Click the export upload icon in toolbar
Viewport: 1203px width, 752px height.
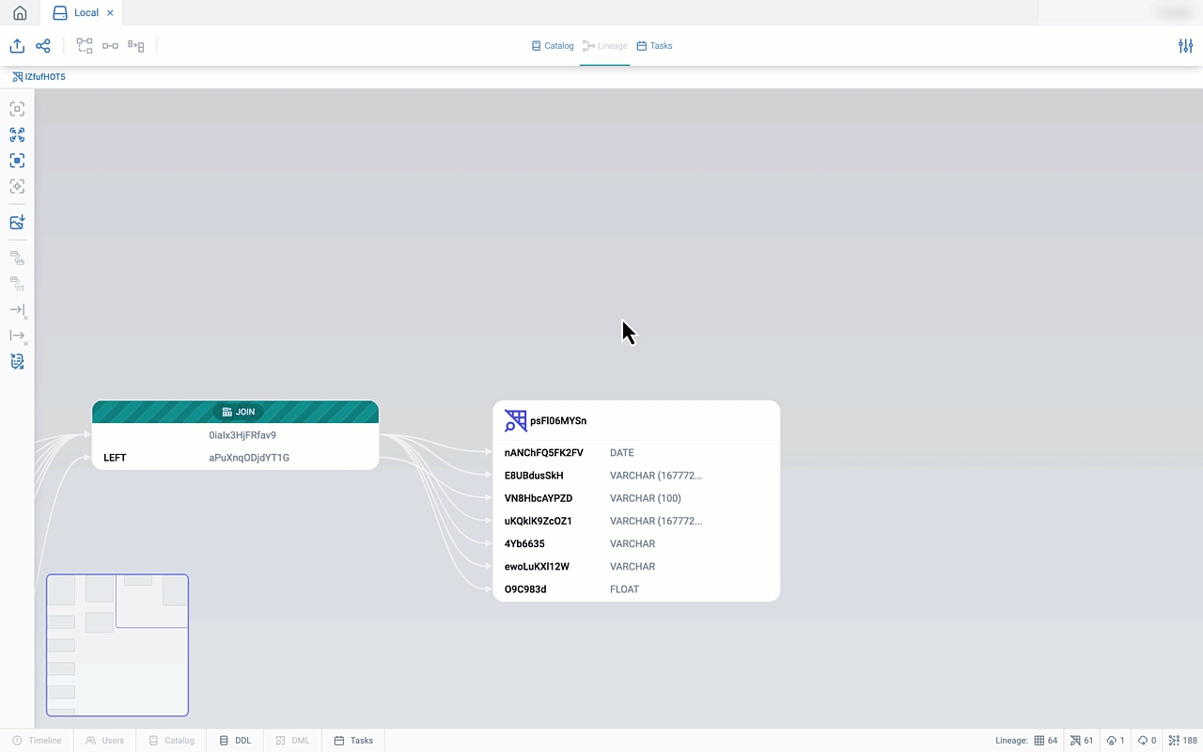coord(17,46)
